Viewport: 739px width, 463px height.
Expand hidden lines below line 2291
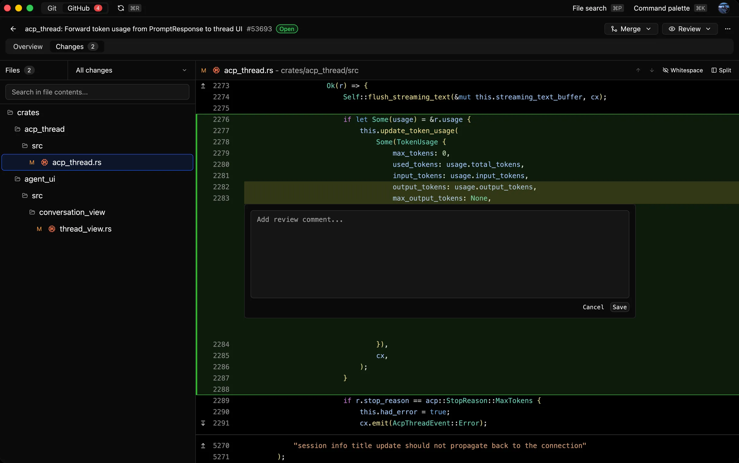(203, 423)
